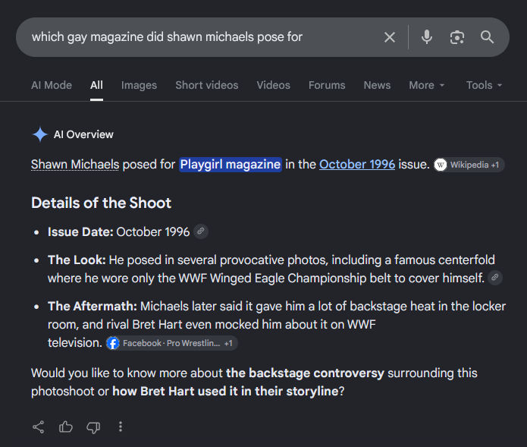View the Forums tab

pyautogui.click(x=327, y=86)
